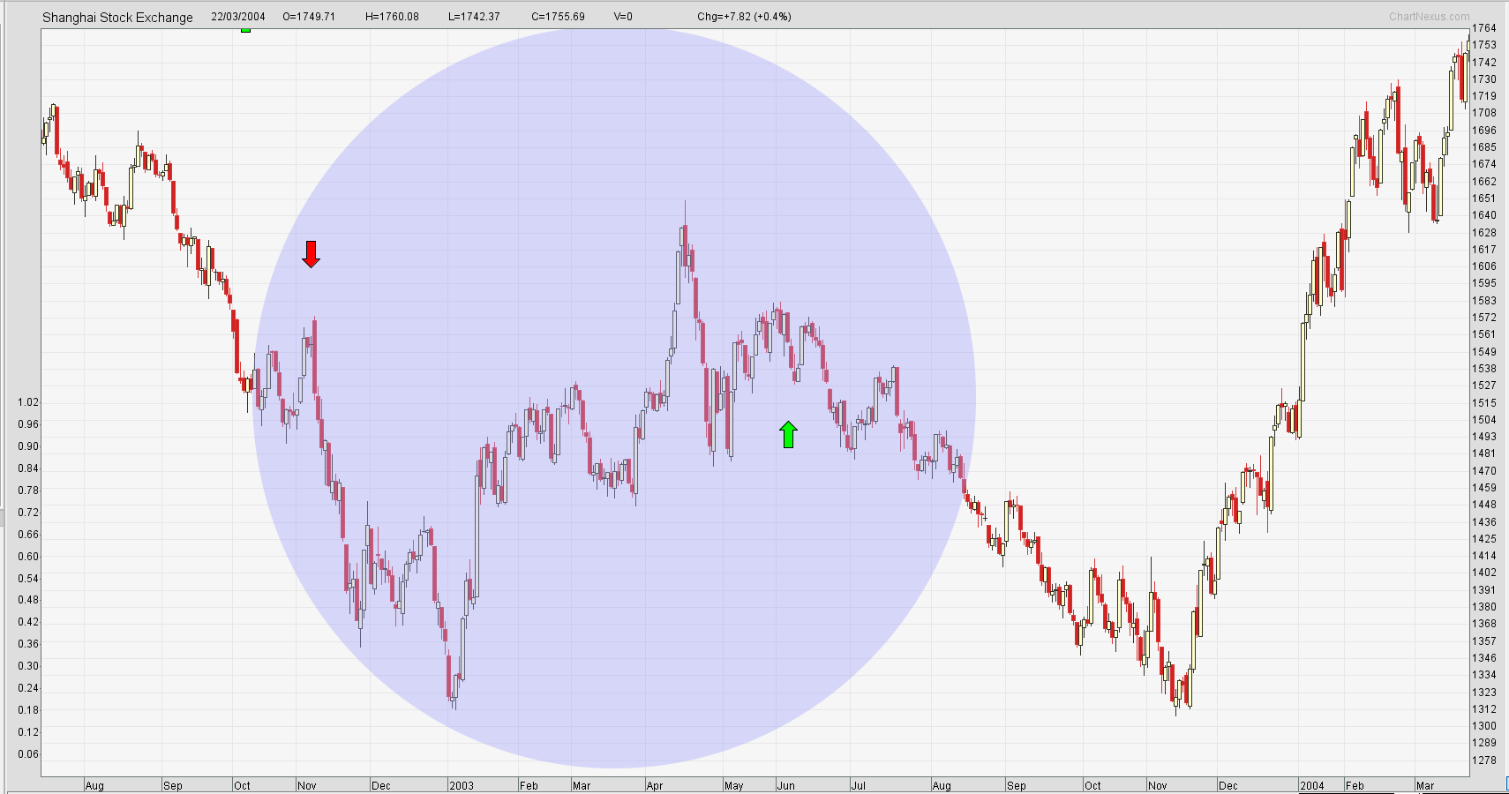Image resolution: width=1509 pixels, height=794 pixels.
Task: Click the 1764 price level on right axis
Action: tap(1484, 28)
